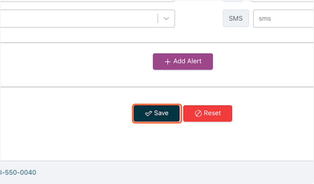314x184 pixels.
Task: Focus the sms placeholder input field
Action: pyautogui.click(x=284, y=19)
